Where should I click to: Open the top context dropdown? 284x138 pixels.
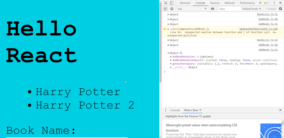[x=192, y=9]
